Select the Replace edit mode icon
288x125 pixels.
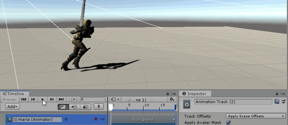coord(86,107)
